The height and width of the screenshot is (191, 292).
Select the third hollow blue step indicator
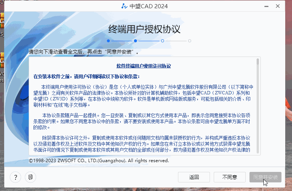pyautogui.click(x=163, y=41)
